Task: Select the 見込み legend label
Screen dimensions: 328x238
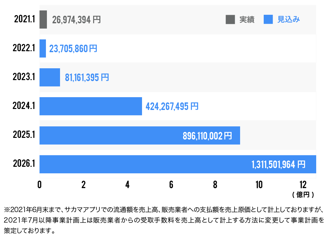Action: tap(289, 19)
